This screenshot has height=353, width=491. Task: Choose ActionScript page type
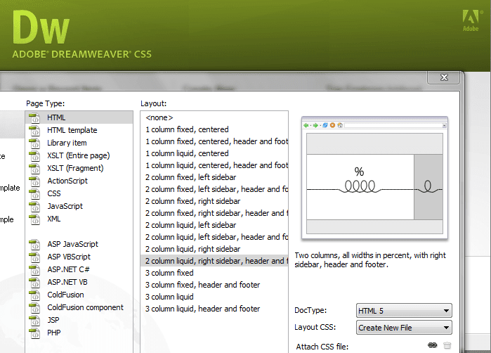pos(79,181)
